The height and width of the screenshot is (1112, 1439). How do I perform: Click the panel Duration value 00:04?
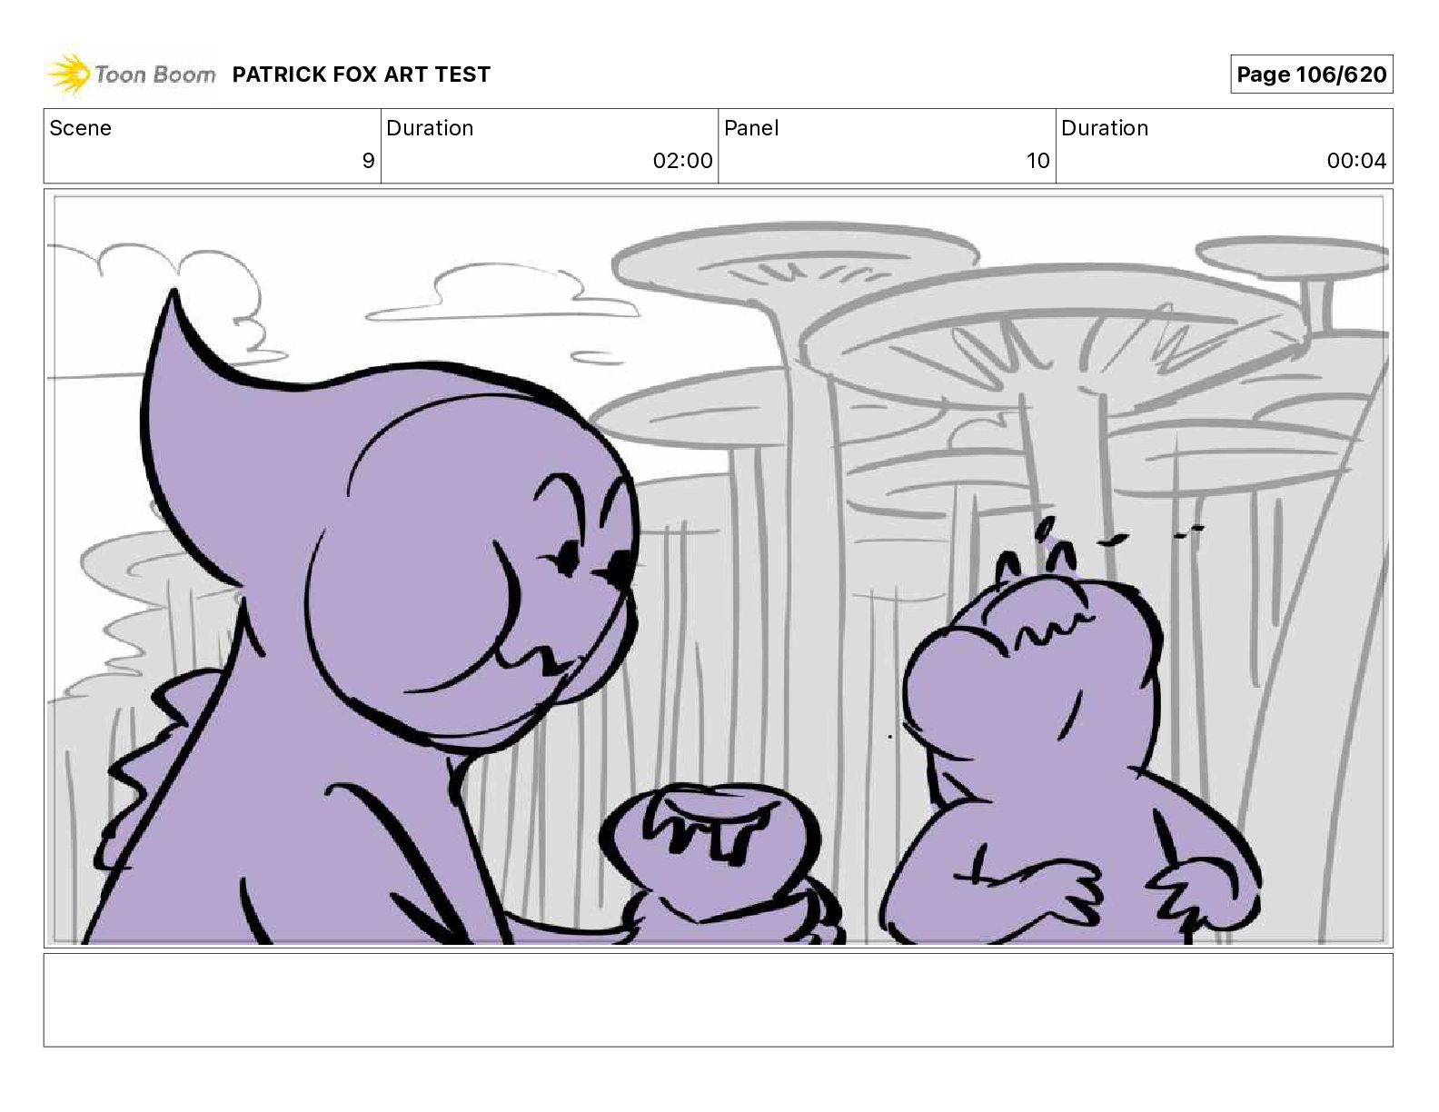(1356, 161)
